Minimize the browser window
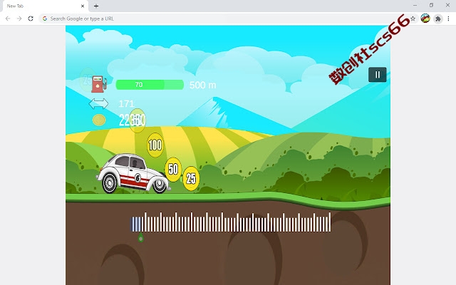 point(415,5)
